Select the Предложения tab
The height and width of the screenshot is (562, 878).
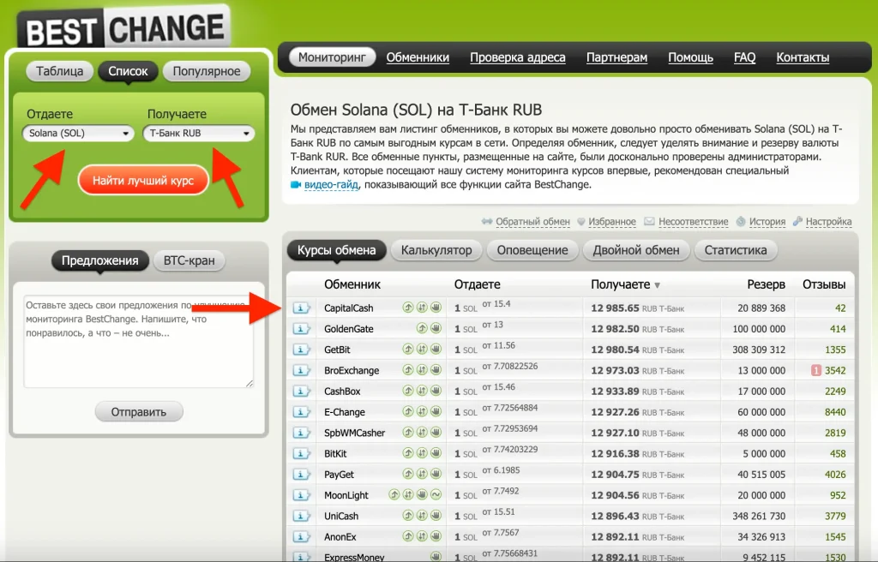pyautogui.click(x=99, y=260)
